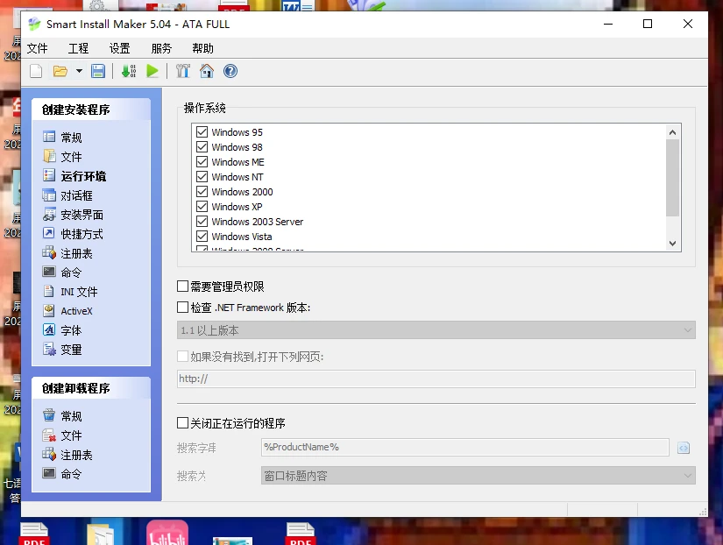Open dropdown arrow next to folder icon
The image size is (723, 545).
79,72
